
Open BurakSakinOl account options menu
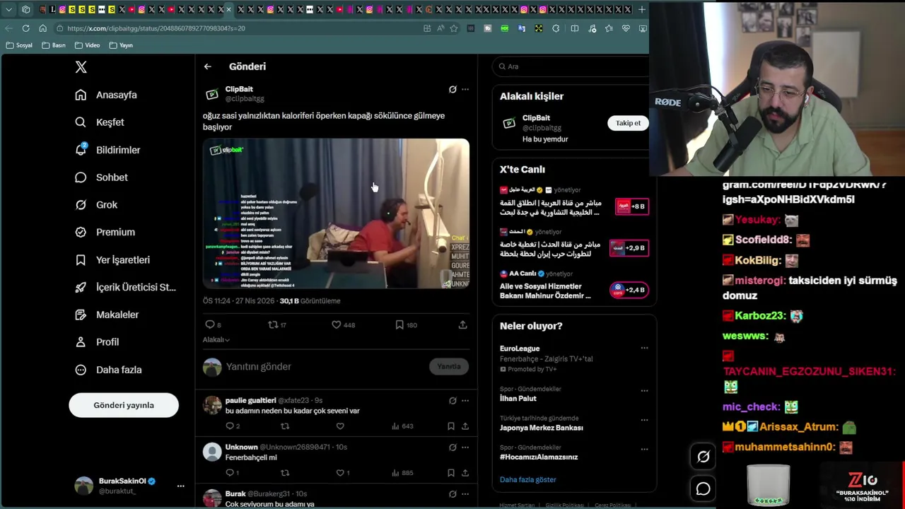click(180, 486)
